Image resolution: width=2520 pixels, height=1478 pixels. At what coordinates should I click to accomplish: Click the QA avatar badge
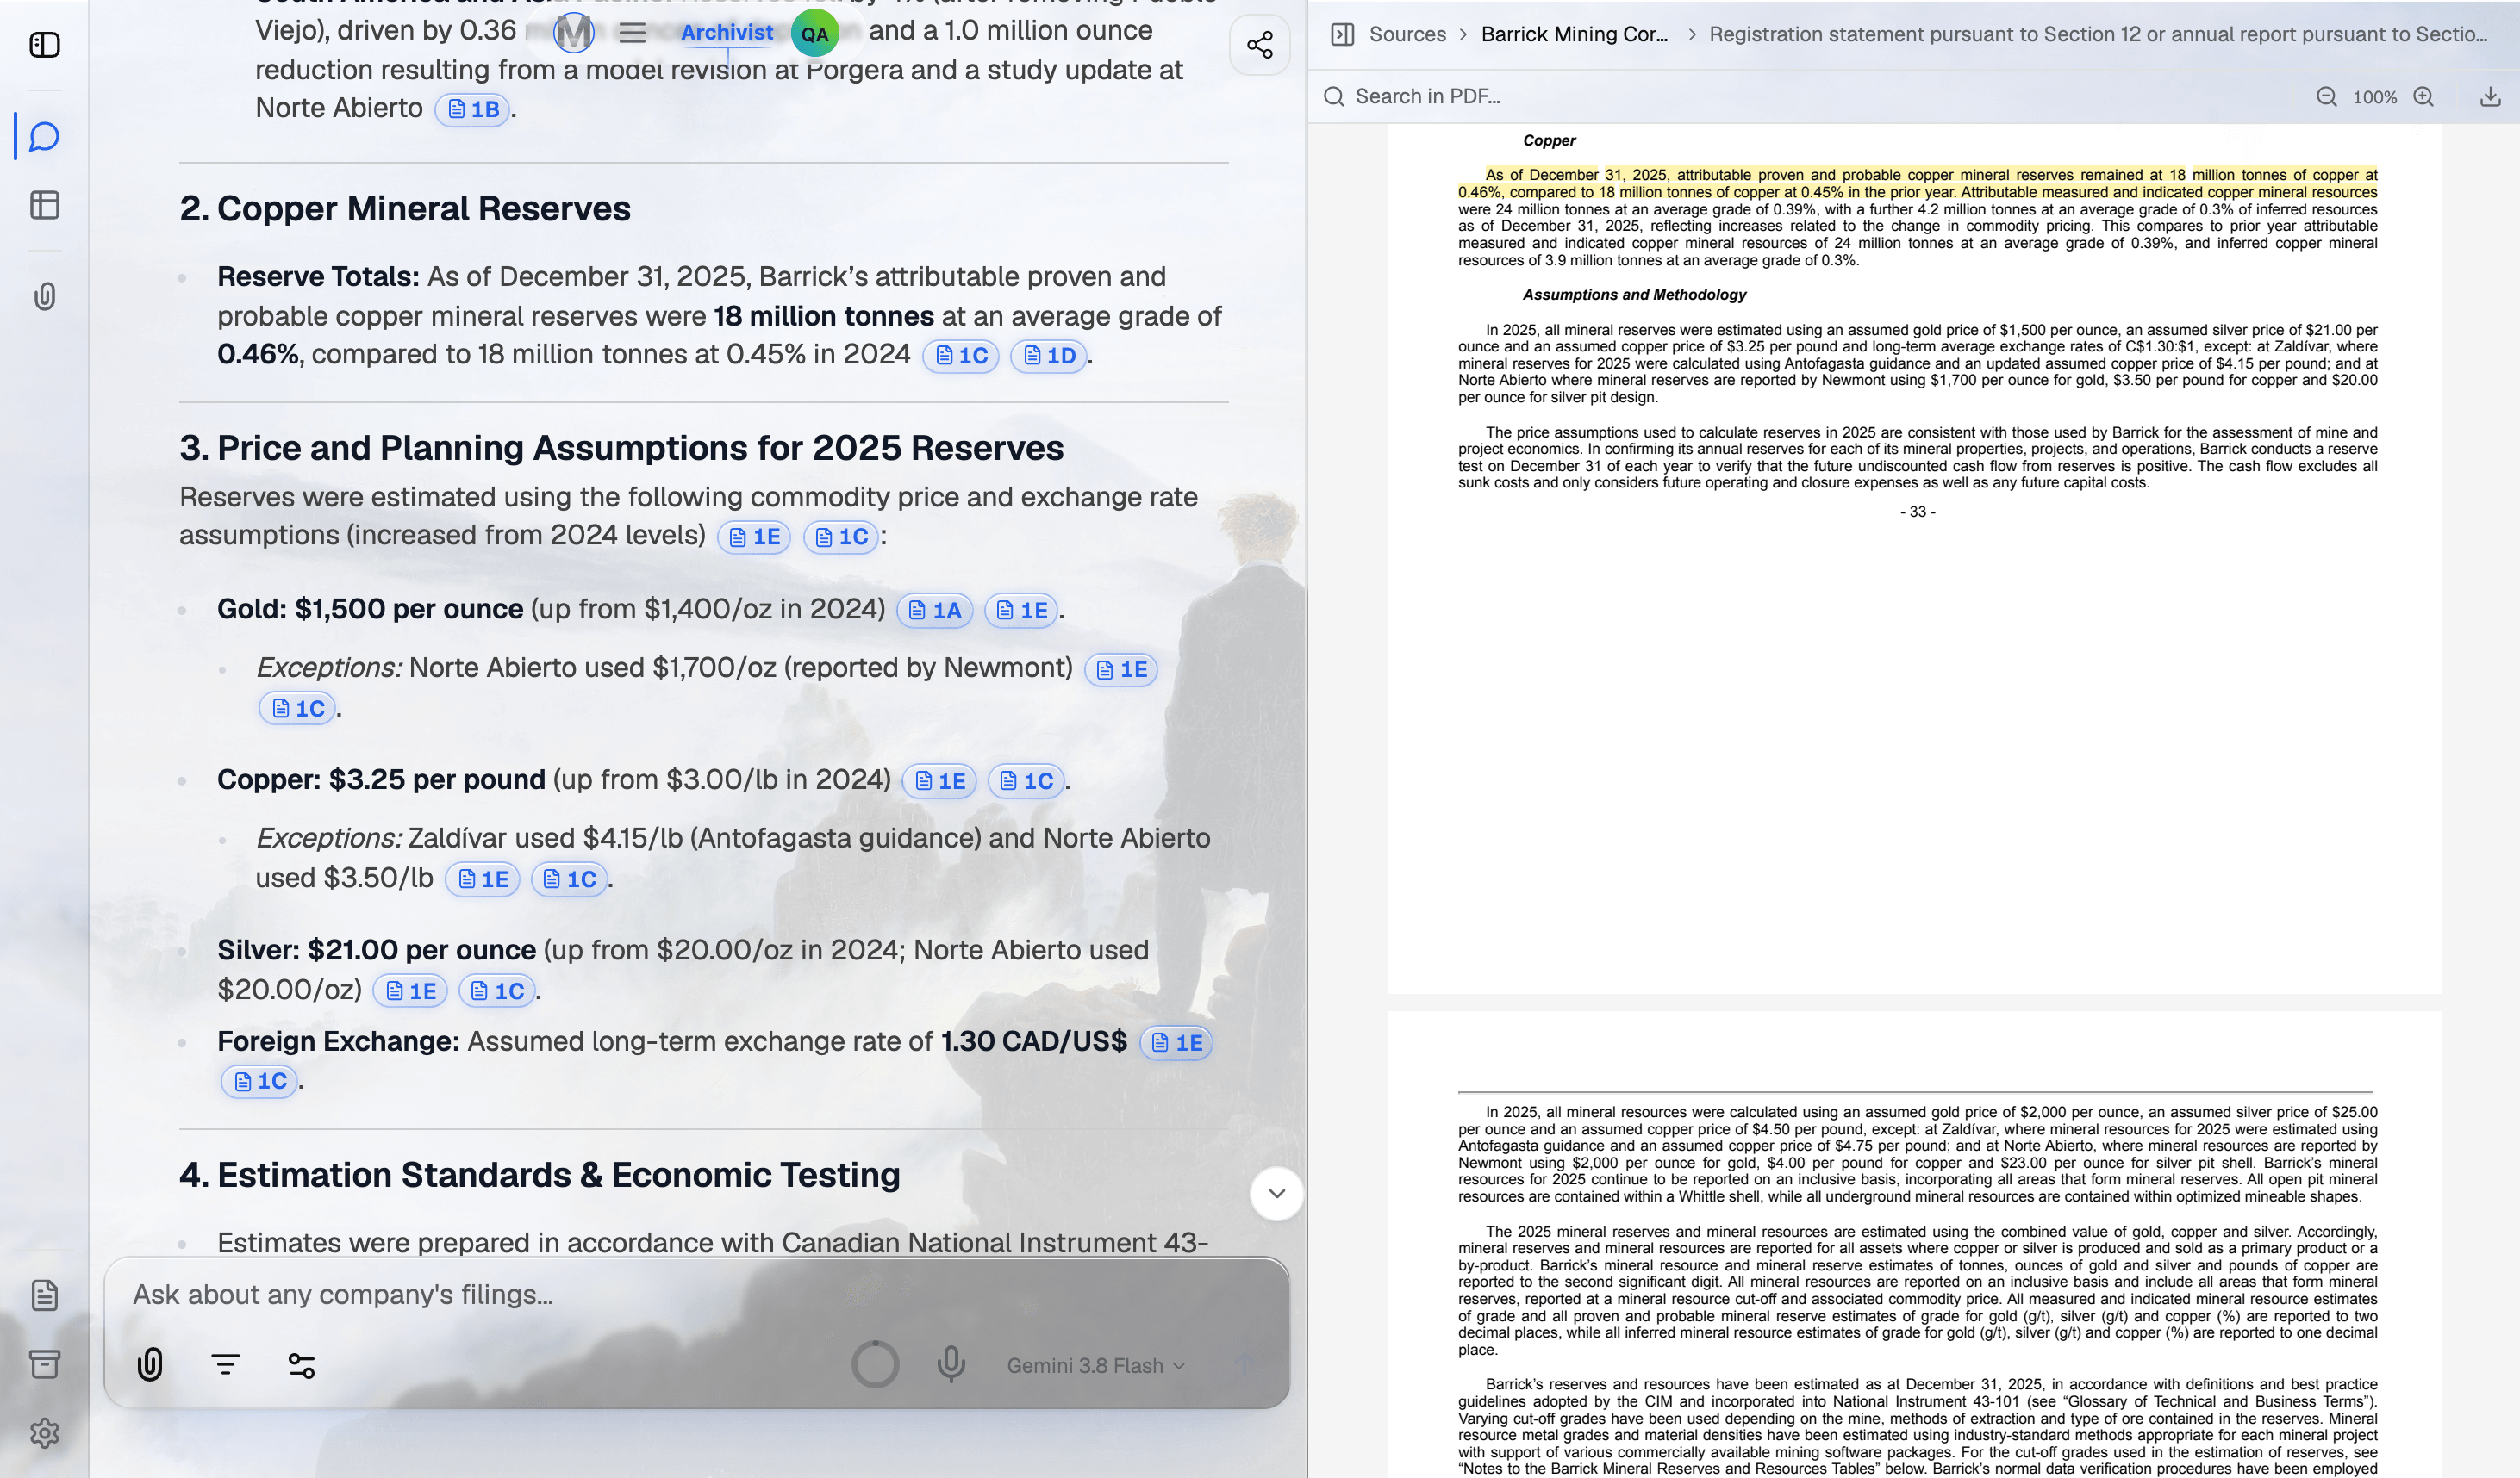[815, 34]
